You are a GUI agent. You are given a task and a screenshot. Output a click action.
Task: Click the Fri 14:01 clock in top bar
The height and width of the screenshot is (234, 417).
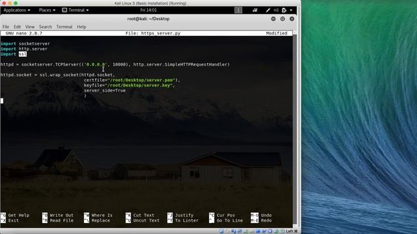[x=149, y=10]
